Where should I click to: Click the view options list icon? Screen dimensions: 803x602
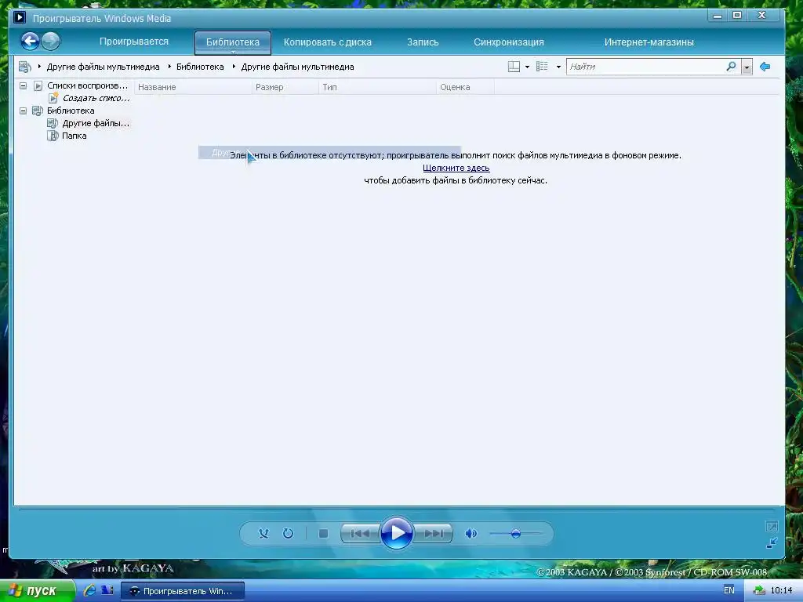542,67
